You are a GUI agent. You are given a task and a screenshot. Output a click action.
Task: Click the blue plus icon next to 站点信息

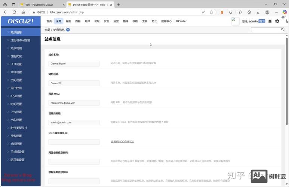[x=68, y=30]
